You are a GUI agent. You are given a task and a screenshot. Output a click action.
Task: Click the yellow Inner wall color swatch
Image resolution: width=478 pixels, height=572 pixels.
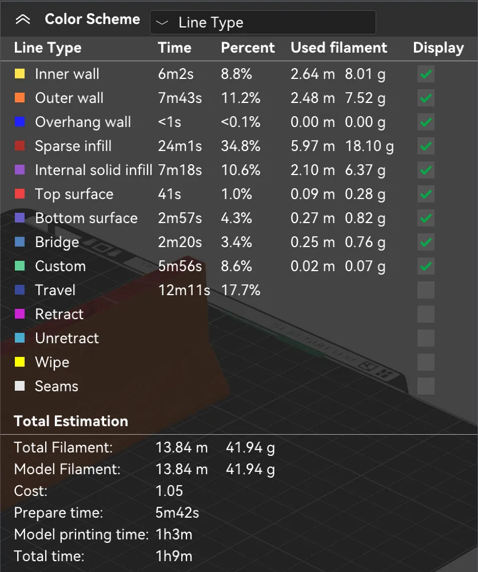click(x=19, y=74)
